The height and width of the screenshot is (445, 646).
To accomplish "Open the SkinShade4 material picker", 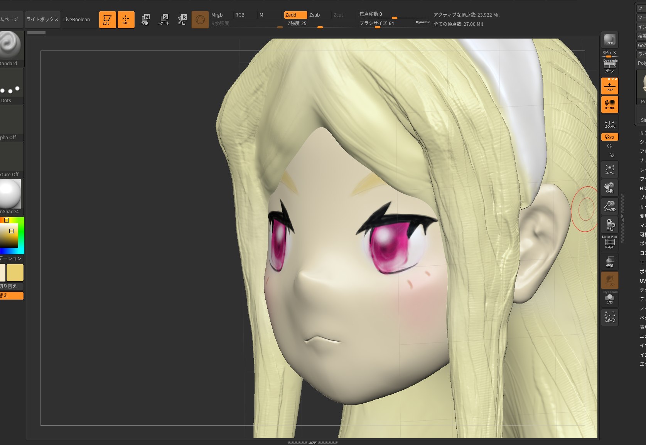I will 12,197.
